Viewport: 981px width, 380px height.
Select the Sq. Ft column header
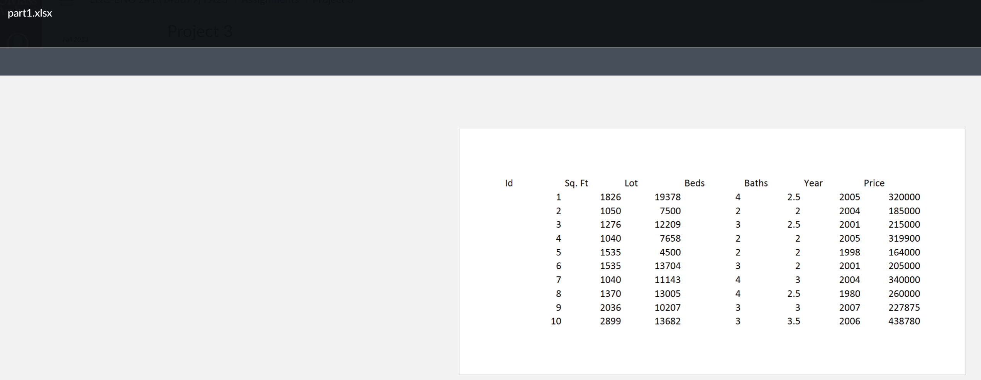(576, 183)
